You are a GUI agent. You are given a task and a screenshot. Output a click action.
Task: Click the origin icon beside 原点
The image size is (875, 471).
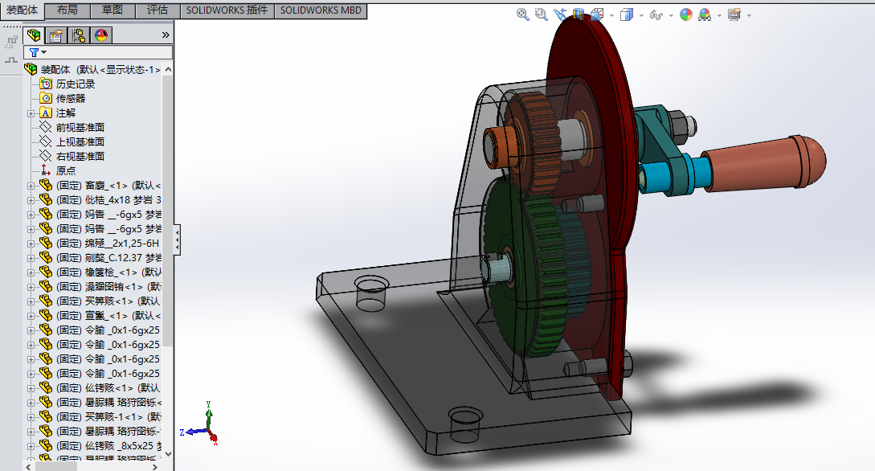(46, 170)
